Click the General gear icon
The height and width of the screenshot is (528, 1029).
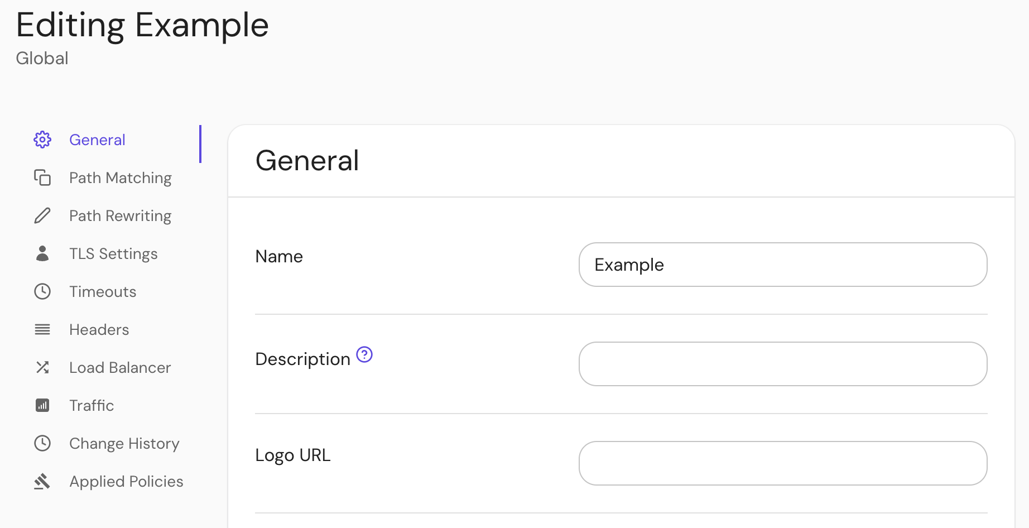coord(42,140)
